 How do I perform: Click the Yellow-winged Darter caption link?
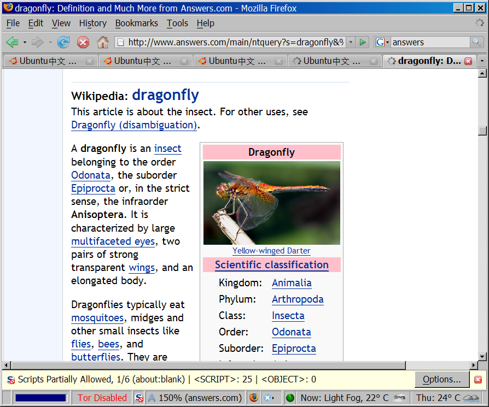pyautogui.click(x=271, y=251)
